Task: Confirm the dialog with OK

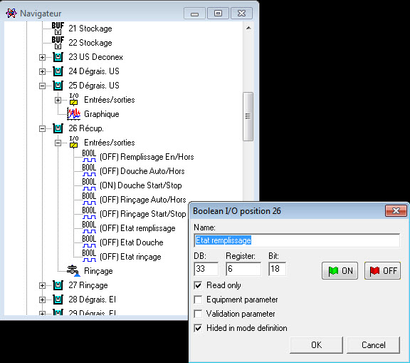Action: pyautogui.click(x=316, y=345)
